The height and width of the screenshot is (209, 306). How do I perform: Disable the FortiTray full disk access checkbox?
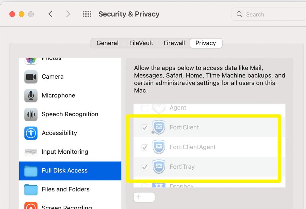(145, 167)
